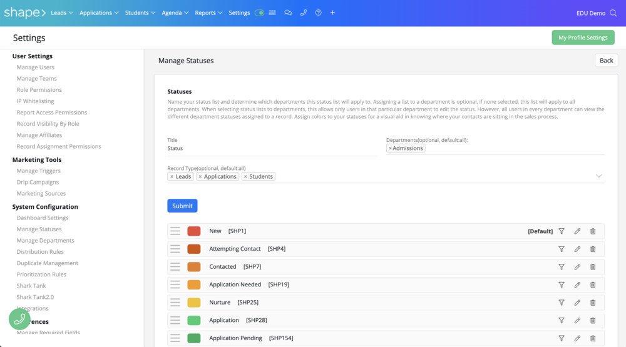Delete the Contacted status
Image resolution: width=626 pixels, height=347 pixels.
593,267
